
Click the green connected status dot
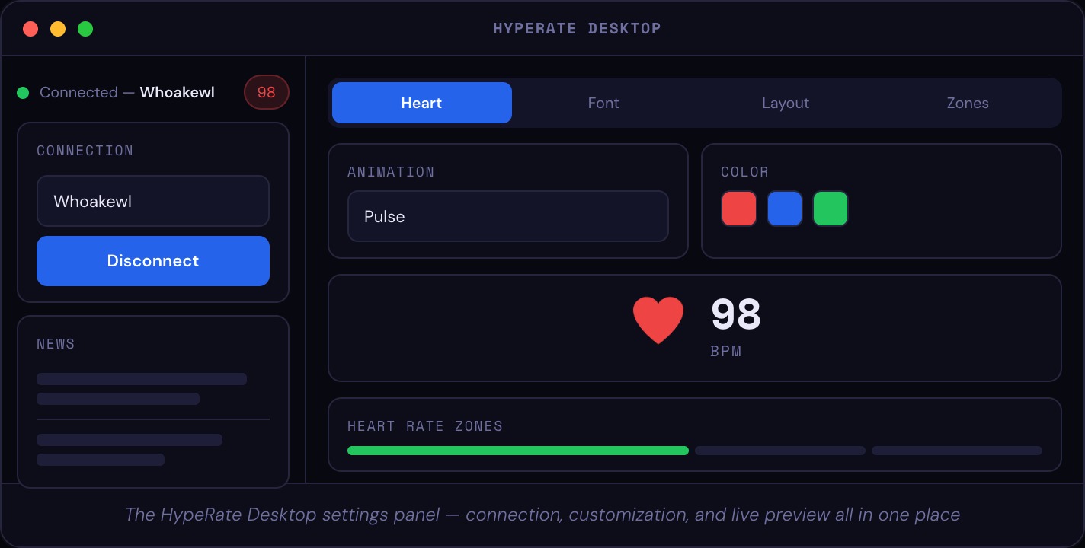[x=23, y=93]
